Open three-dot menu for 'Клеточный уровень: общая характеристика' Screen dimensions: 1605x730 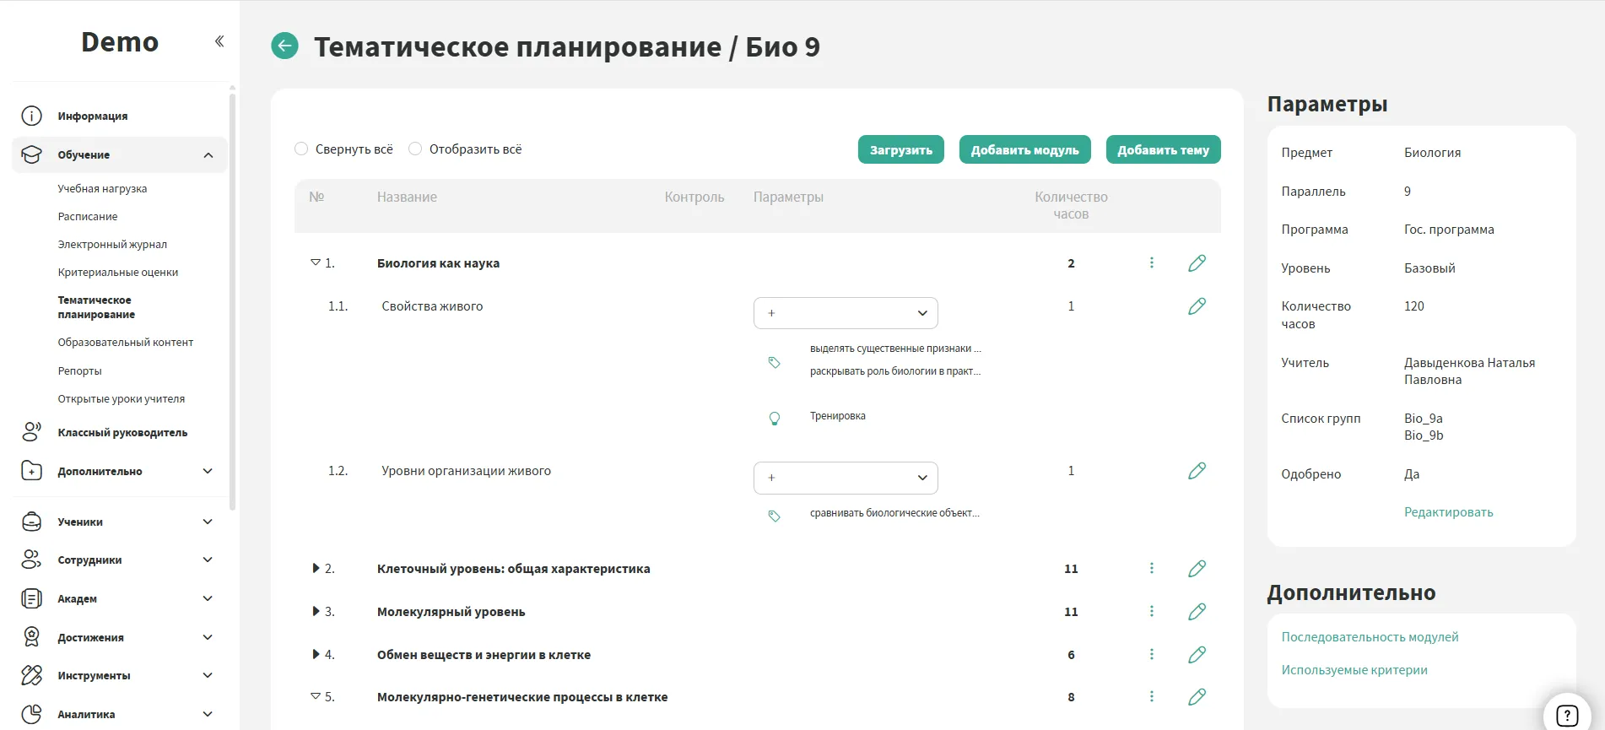(x=1151, y=569)
